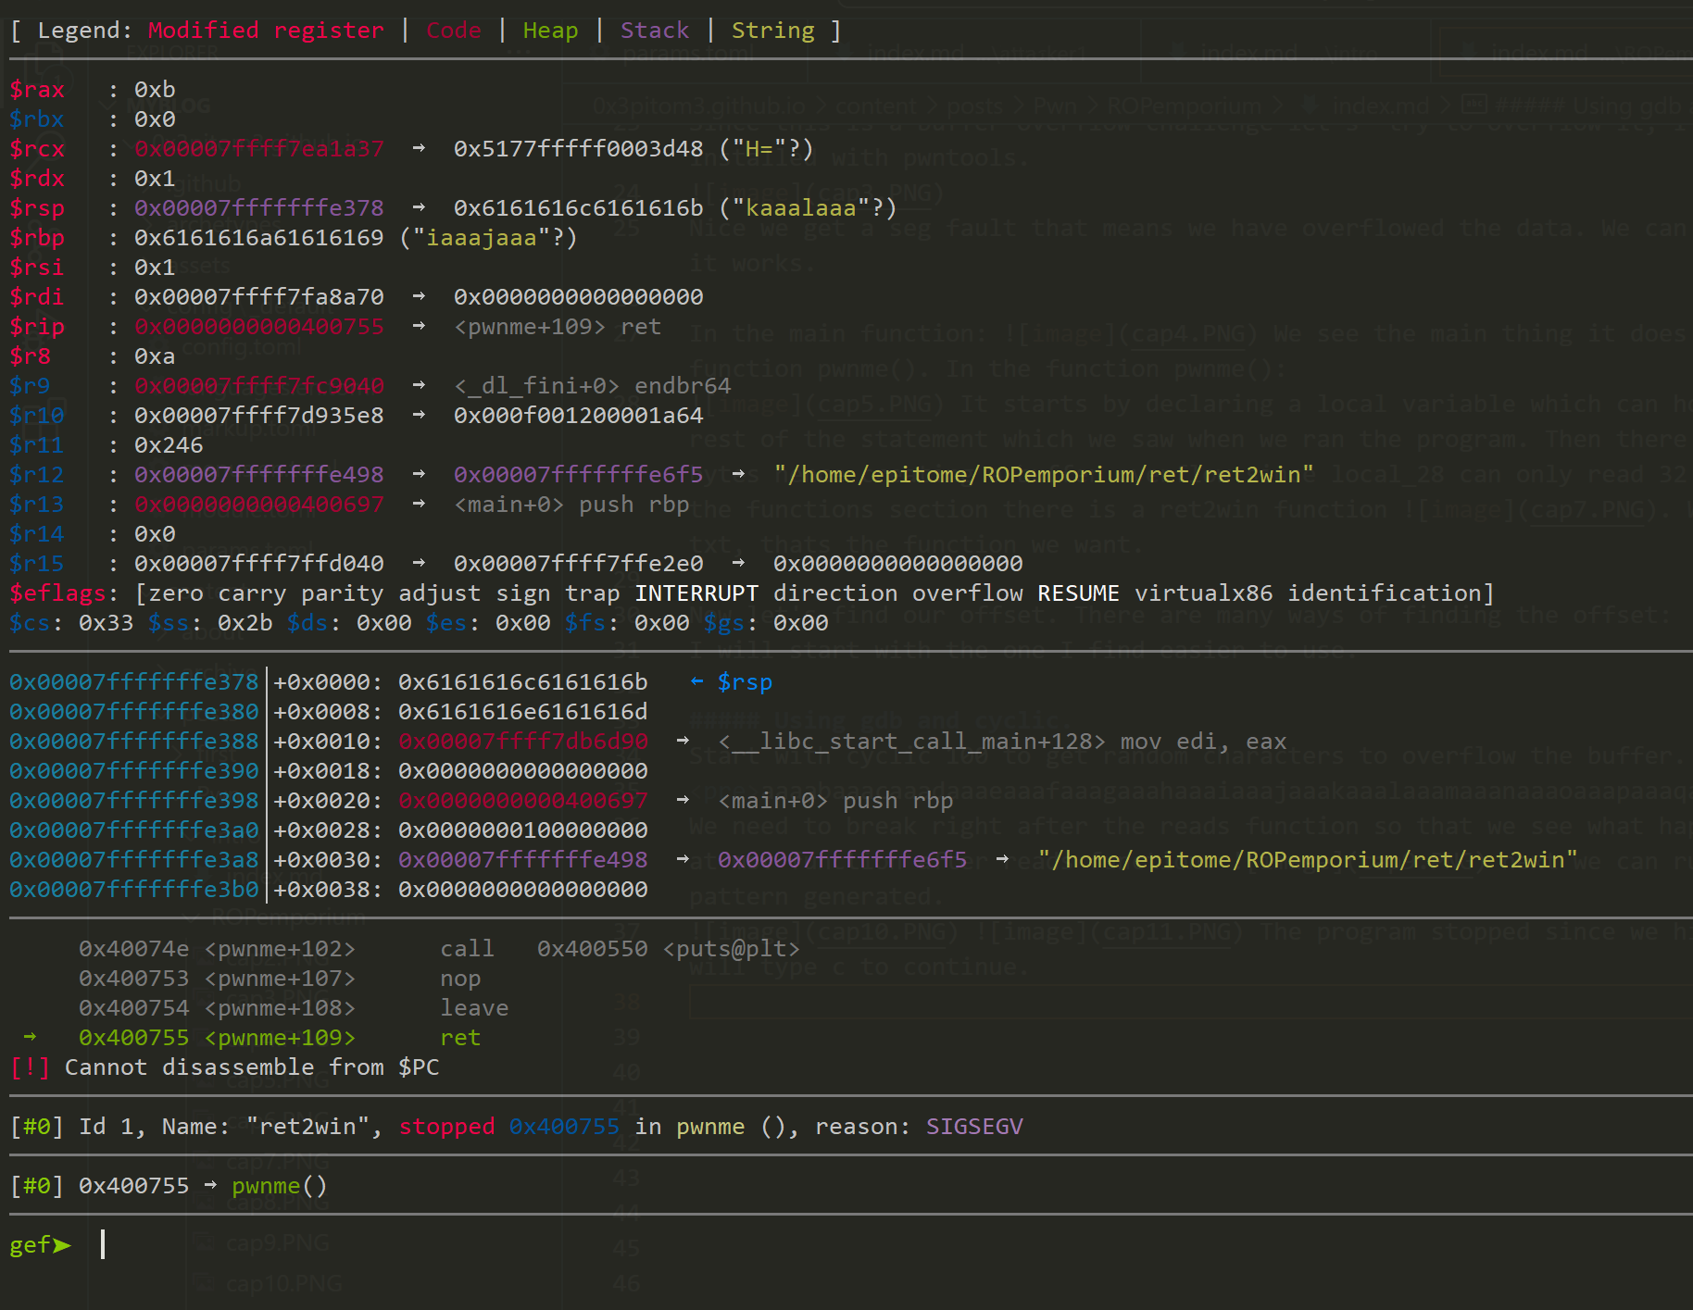Click the $rbp value 0x6161616a61616169

click(x=259, y=238)
